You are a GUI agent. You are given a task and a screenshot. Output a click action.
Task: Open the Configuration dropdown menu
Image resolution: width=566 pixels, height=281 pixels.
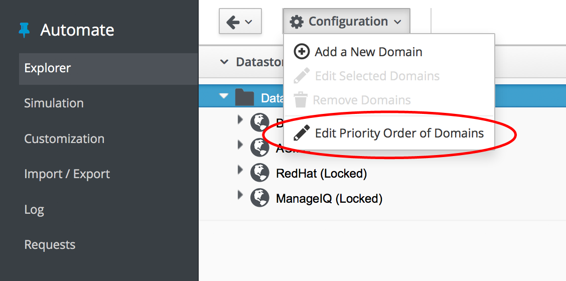346,22
